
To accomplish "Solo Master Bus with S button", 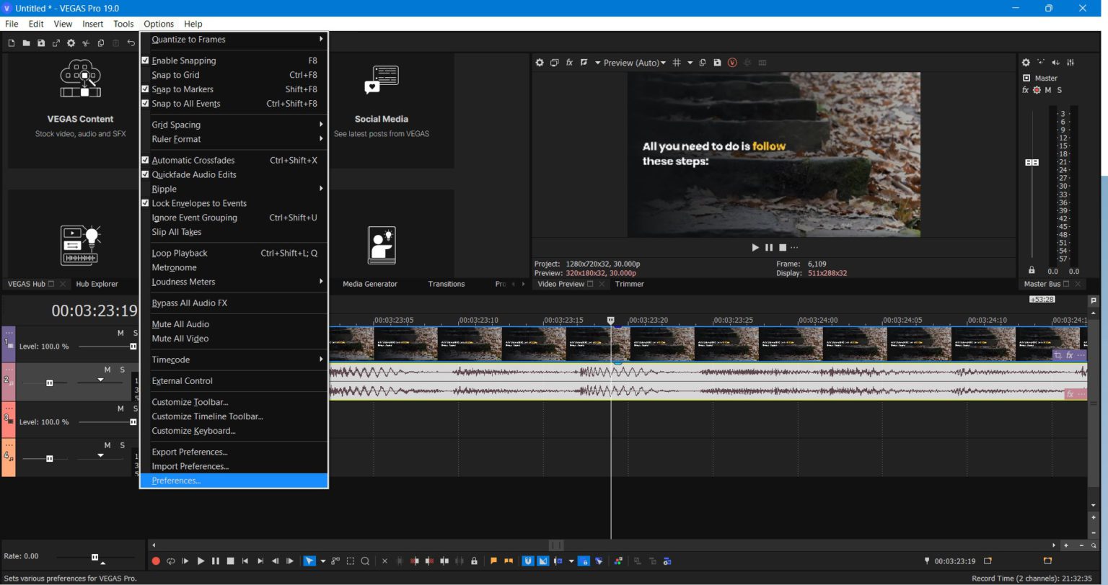I will 1060,90.
